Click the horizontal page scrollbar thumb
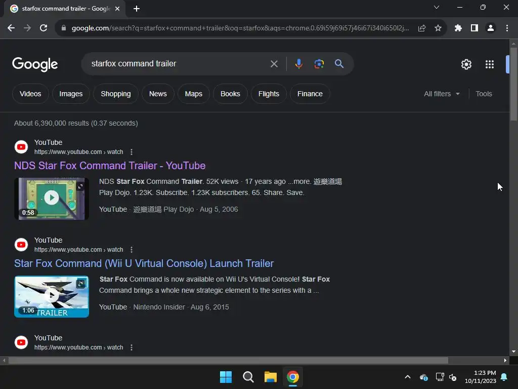 228,360
